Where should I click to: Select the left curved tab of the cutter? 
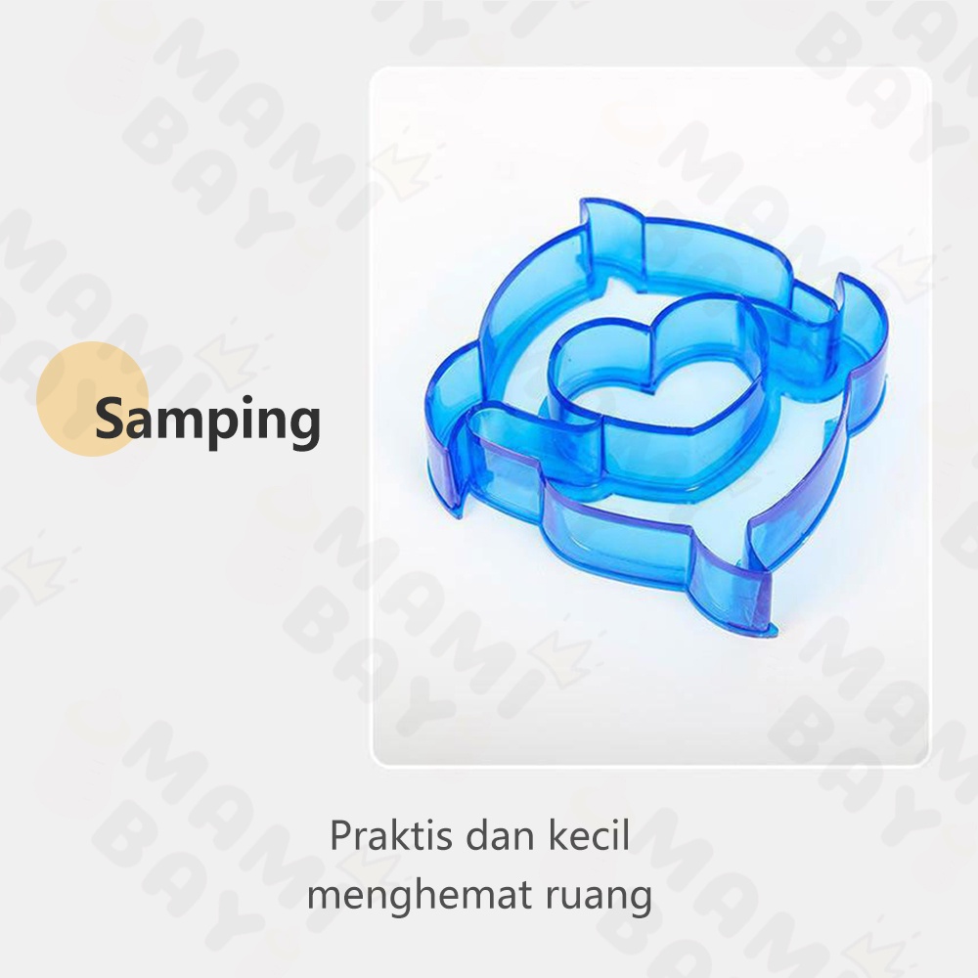pyautogui.click(x=452, y=430)
